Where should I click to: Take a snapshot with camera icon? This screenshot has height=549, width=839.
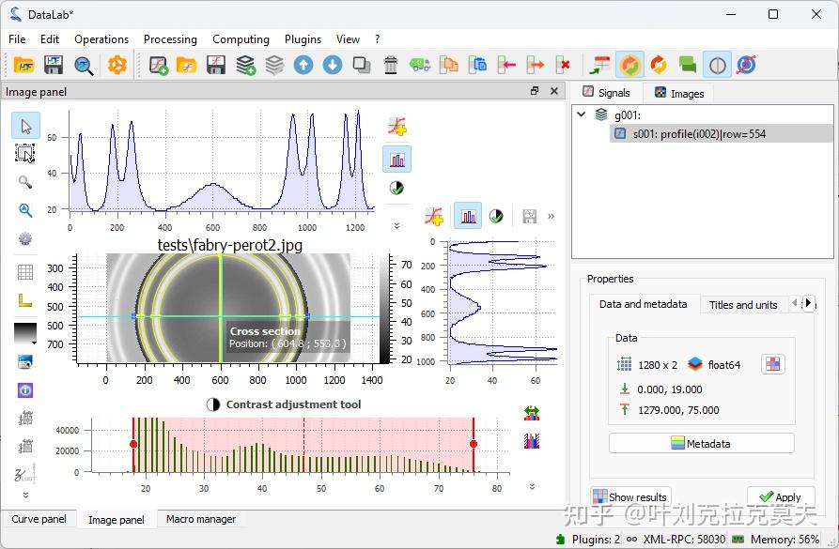click(25, 362)
